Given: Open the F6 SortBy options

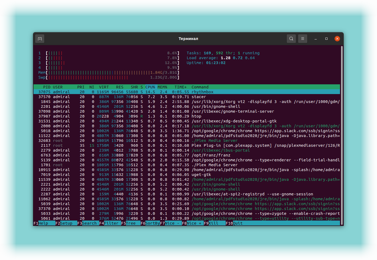Looking at the screenshot, I should pyautogui.click(x=150, y=223).
